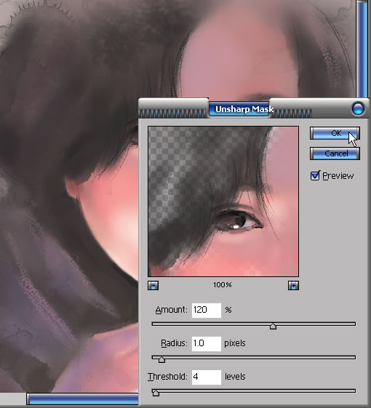Click the canvas vertical scrollbar thumb

click(362, 49)
